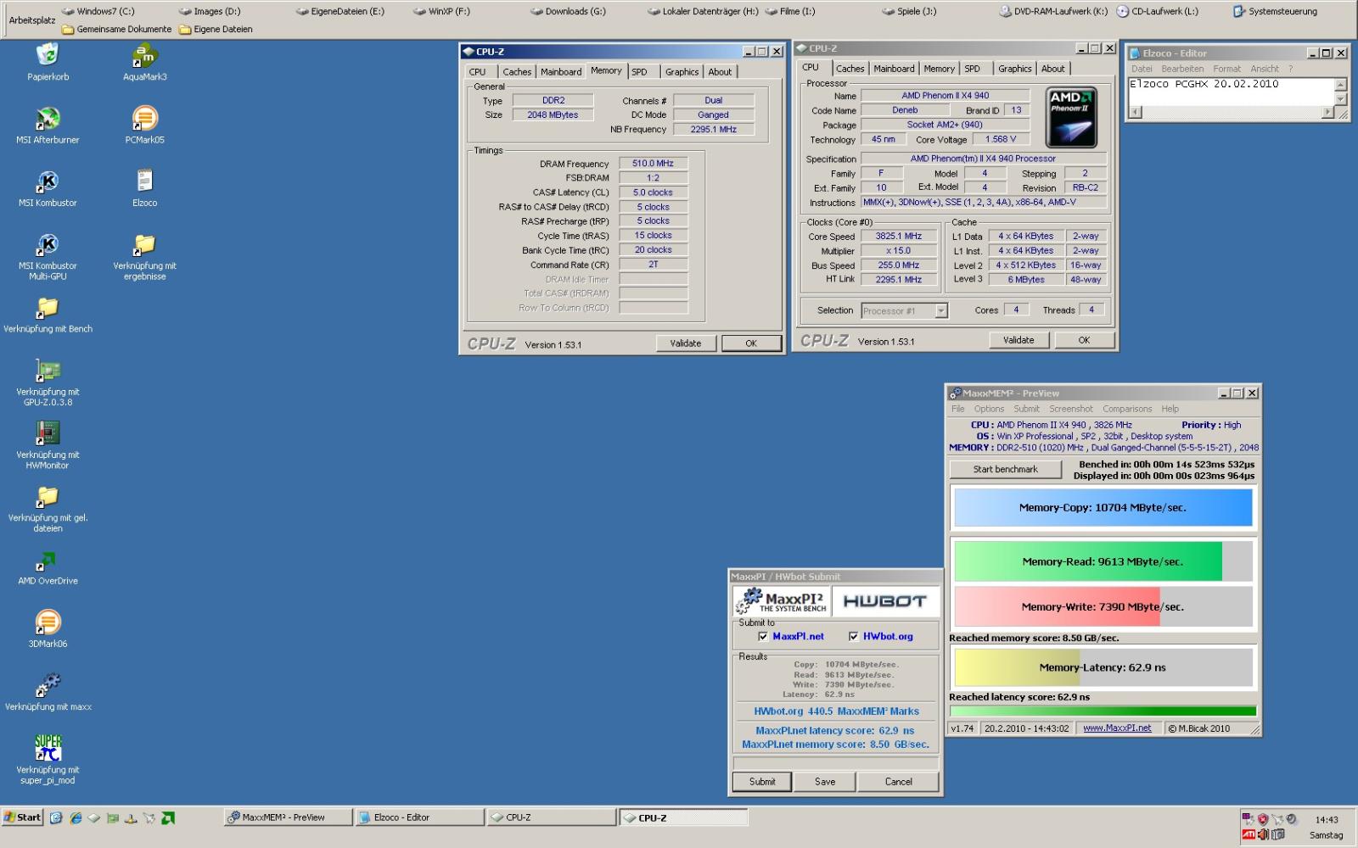Click OK in processor CPU-Z window
Screen dimensions: 1358x848
point(1084,340)
